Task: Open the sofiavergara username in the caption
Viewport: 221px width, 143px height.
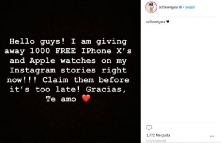Action: [x=156, y=21]
